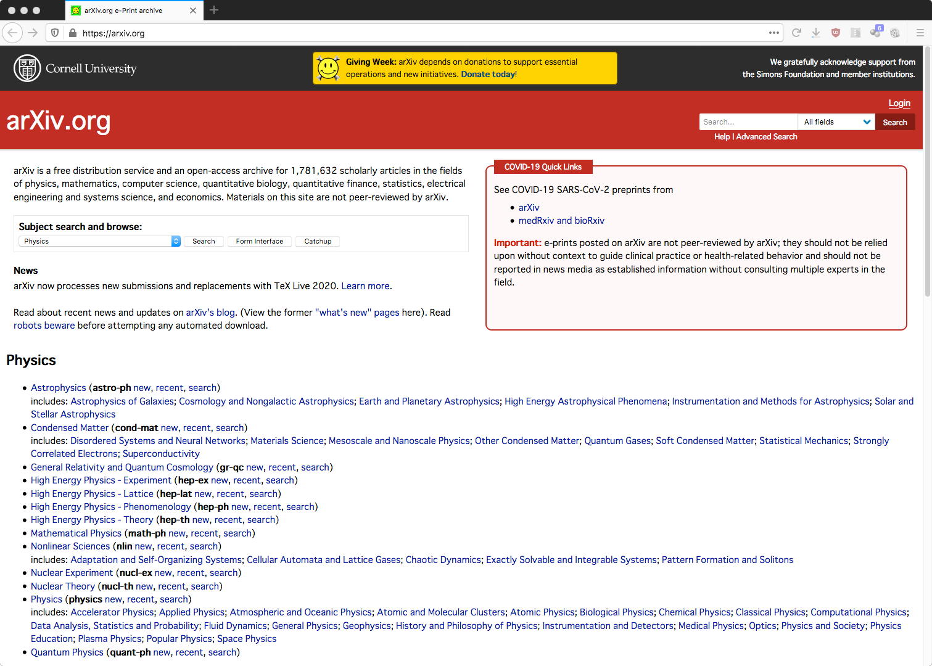Open High Energy Physics - Phenomenology link
This screenshot has width=932, height=666.
(x=111, y=507)
